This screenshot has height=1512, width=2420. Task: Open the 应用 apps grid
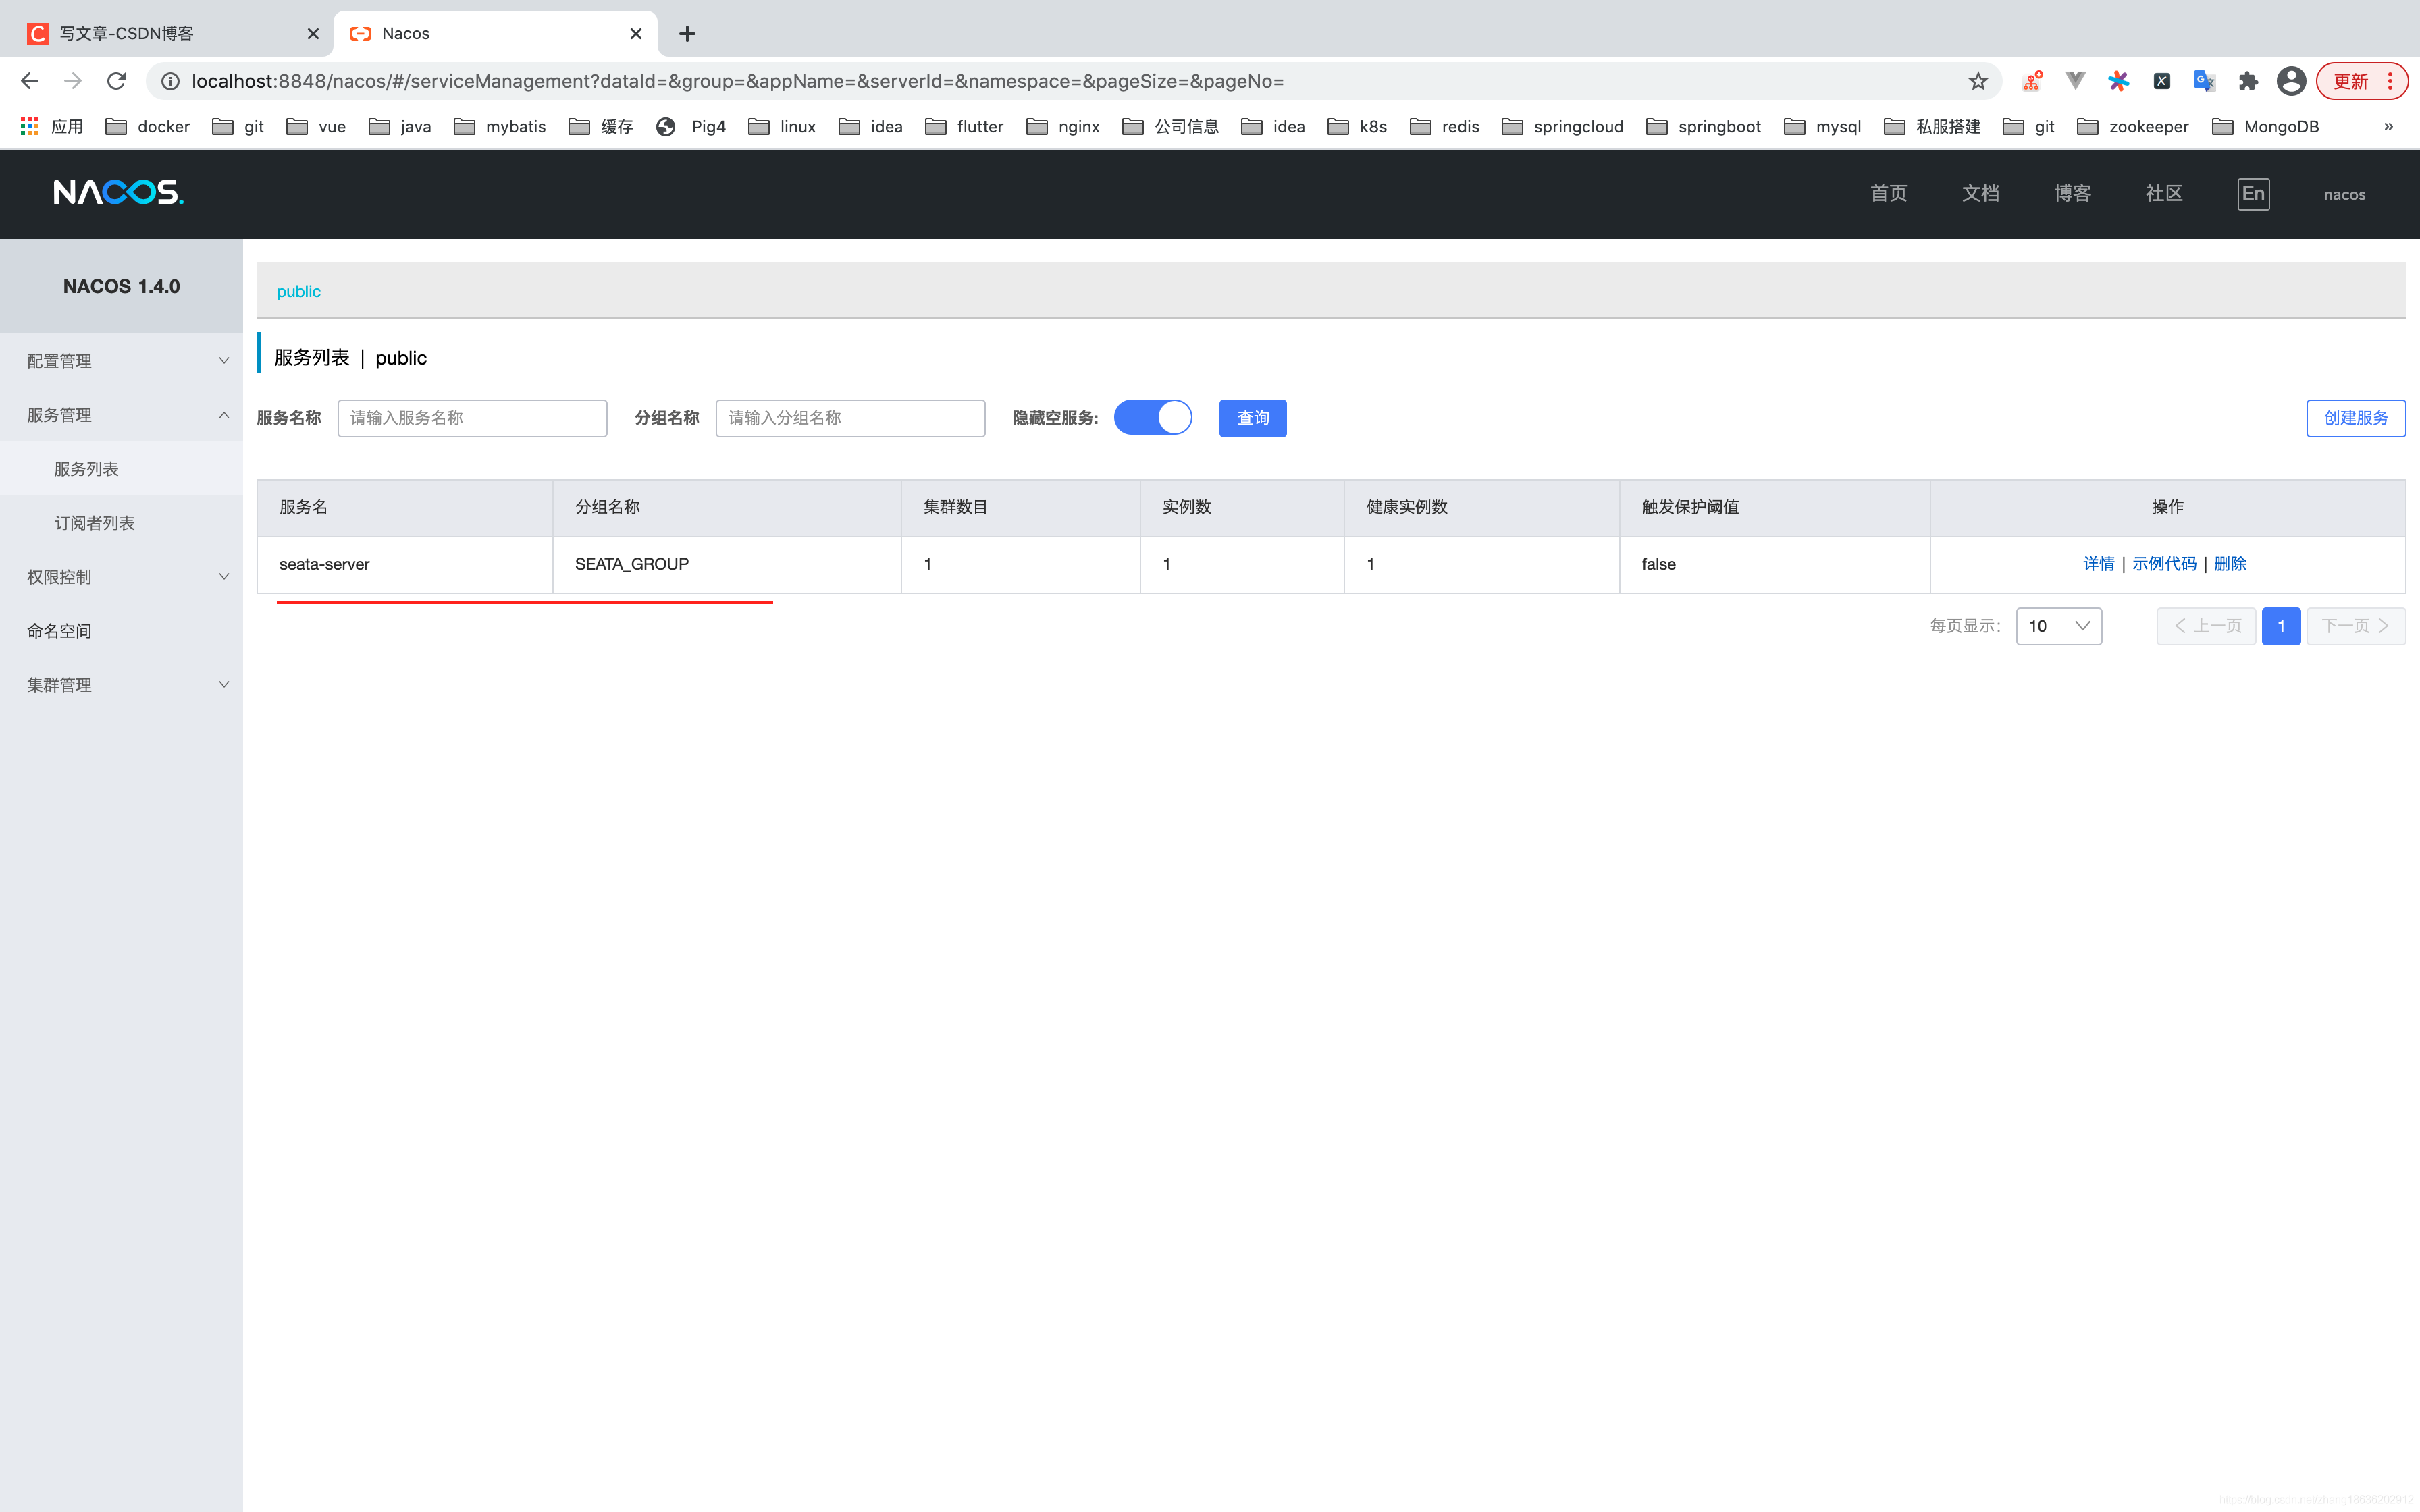(x=52, y=126)
